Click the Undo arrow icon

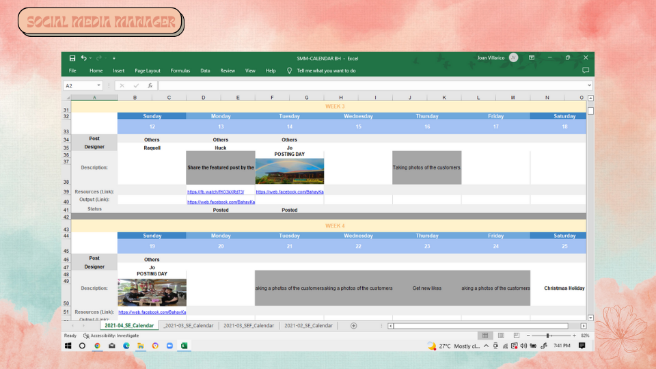click(83, 58)
